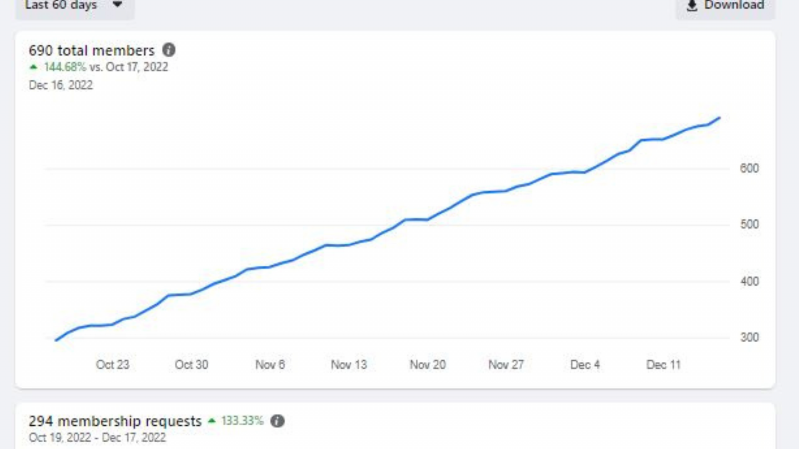This screenshot has width=799, height=449.
Task: Click the end point of the members line
Action: point(720,118)
